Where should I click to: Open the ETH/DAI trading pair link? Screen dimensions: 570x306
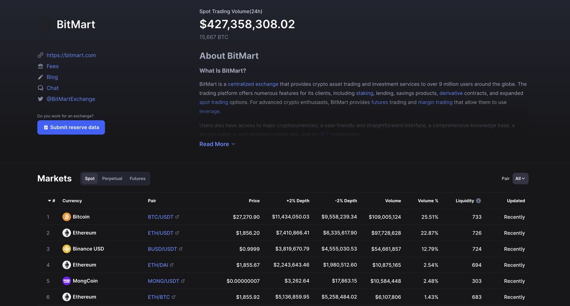[x=160, y=265]
